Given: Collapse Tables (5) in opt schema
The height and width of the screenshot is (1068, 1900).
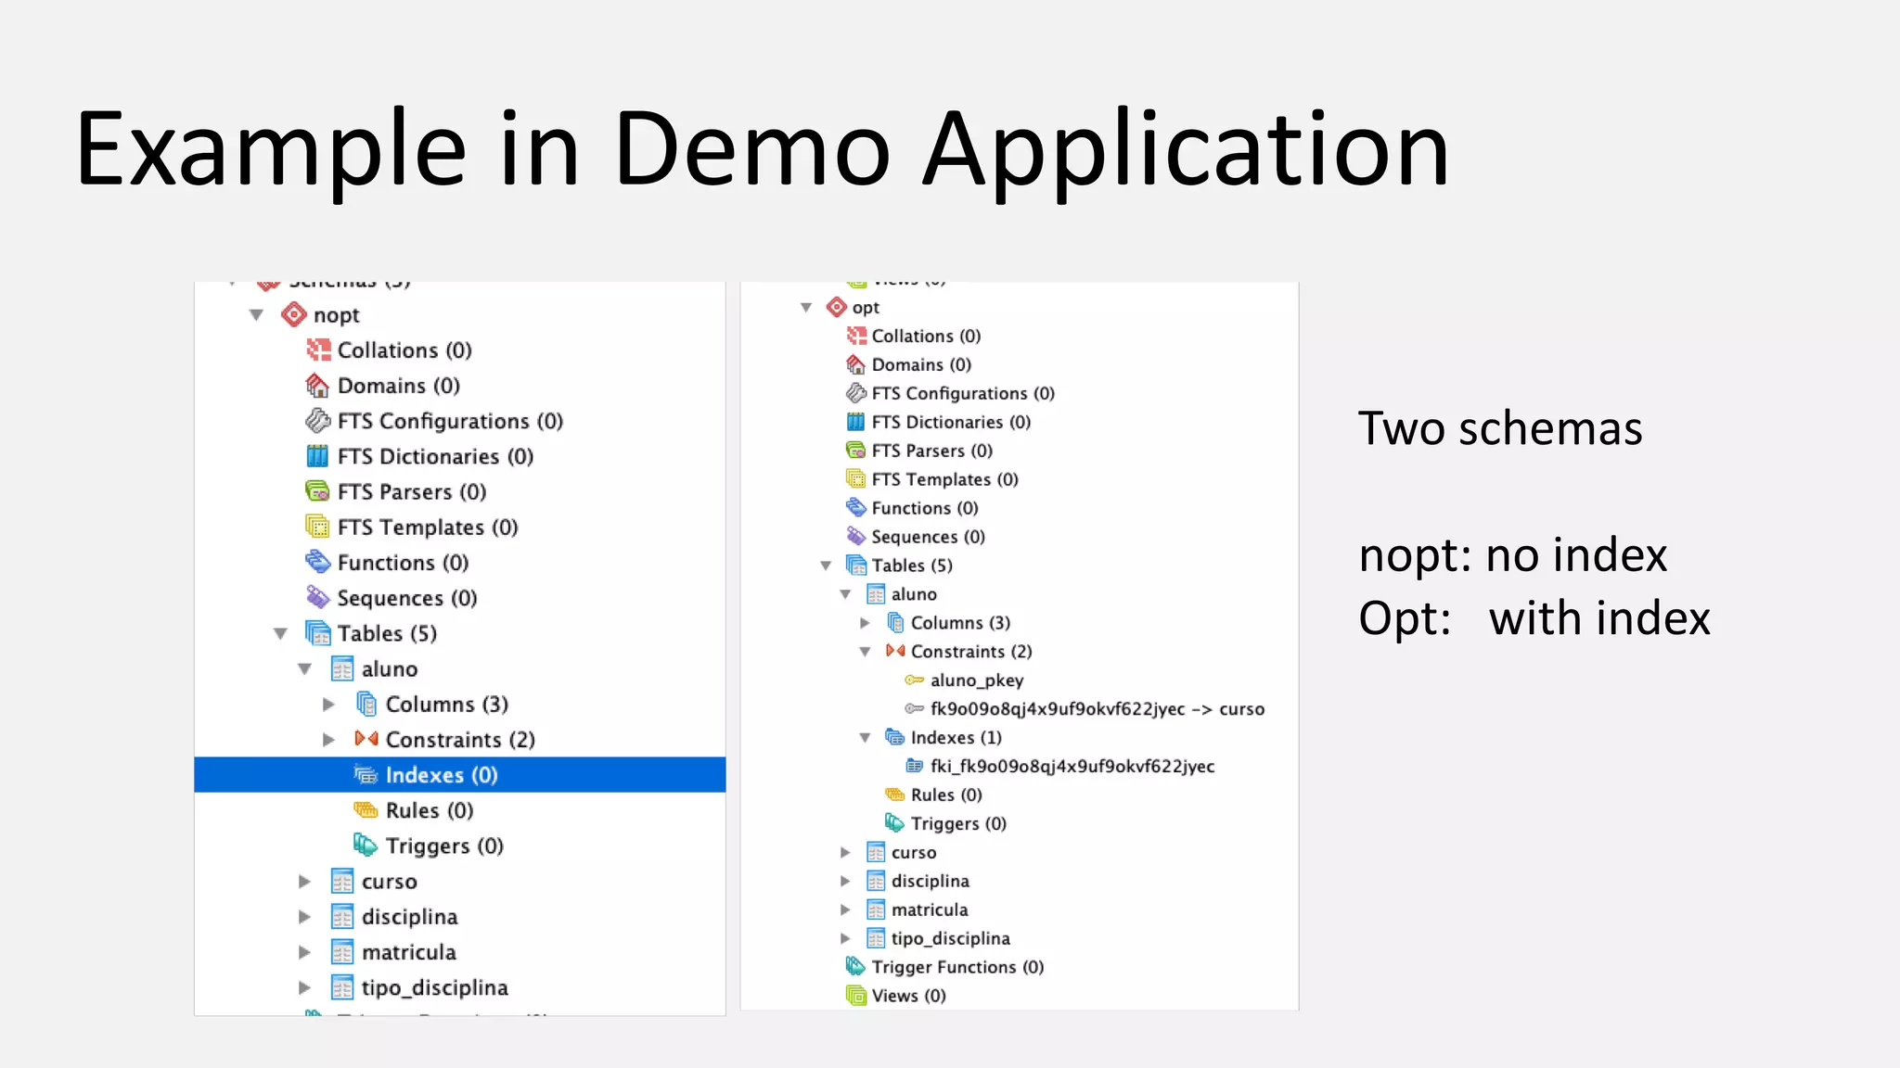Looking at the screenshot, I should point(826,566).
